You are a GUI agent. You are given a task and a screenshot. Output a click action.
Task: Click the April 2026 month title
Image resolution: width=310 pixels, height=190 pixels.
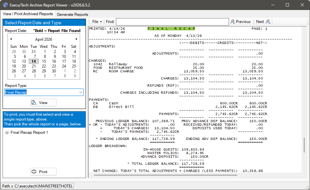[44, 39]
